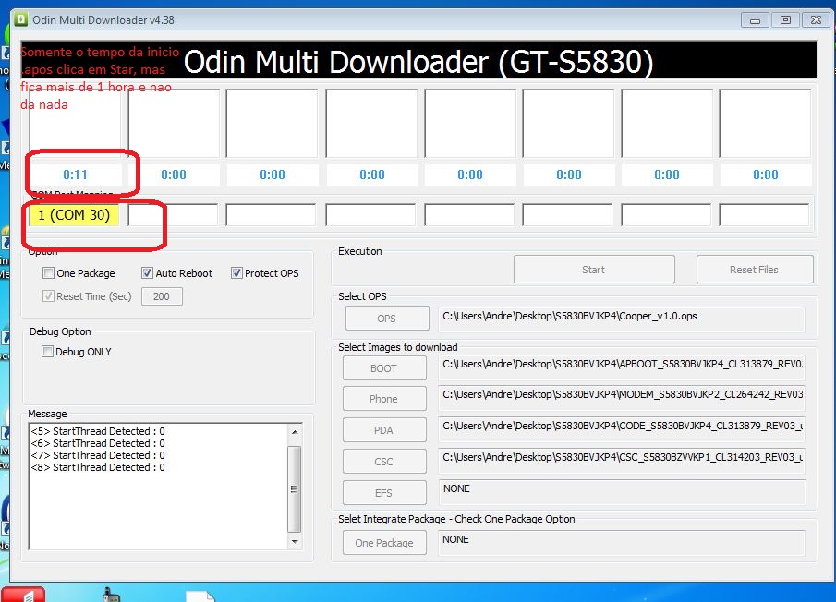836x602 pixels.
Task: Click the One Package path field NONE
Action: coord(621,543)
